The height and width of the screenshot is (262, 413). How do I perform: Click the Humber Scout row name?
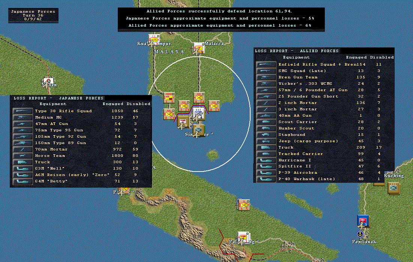296,128
